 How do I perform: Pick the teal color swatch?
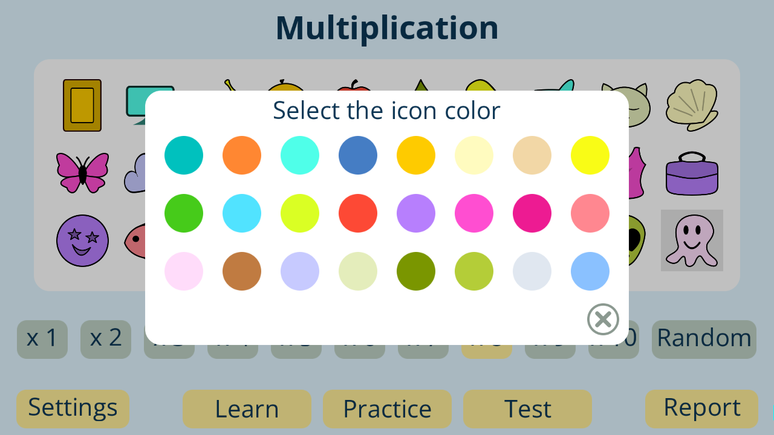[184, 155]
